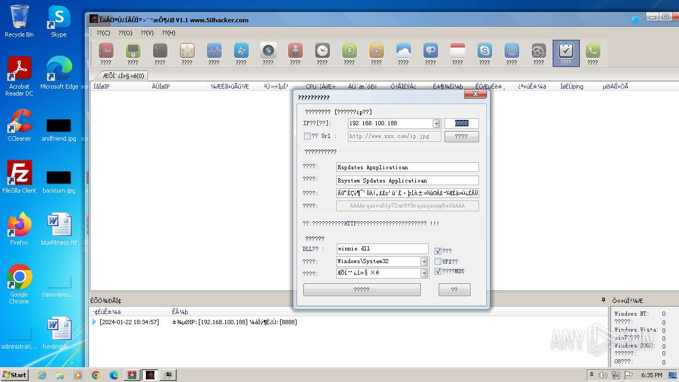Image resolution: width=679 pixels, height=382 pixels.
Task: Click the pin icon on the log panel header
Action: [x=603, y=300]
